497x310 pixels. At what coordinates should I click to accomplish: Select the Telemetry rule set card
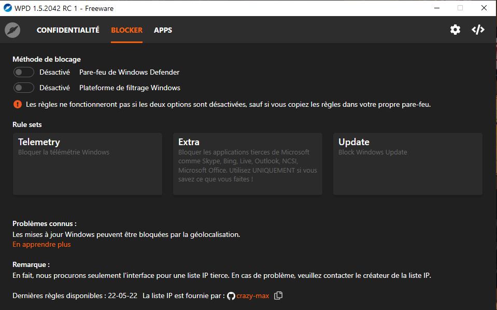coord(88,164)
